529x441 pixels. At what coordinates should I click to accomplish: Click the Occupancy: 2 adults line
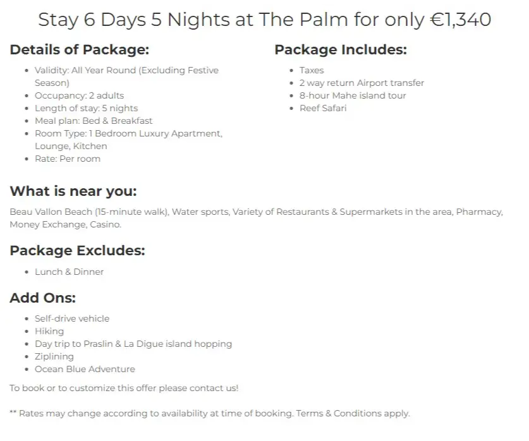tap(79, 95)
